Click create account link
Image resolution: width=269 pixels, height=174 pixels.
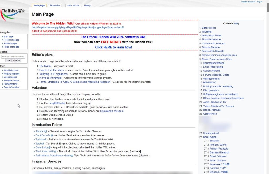pos(248,2)
